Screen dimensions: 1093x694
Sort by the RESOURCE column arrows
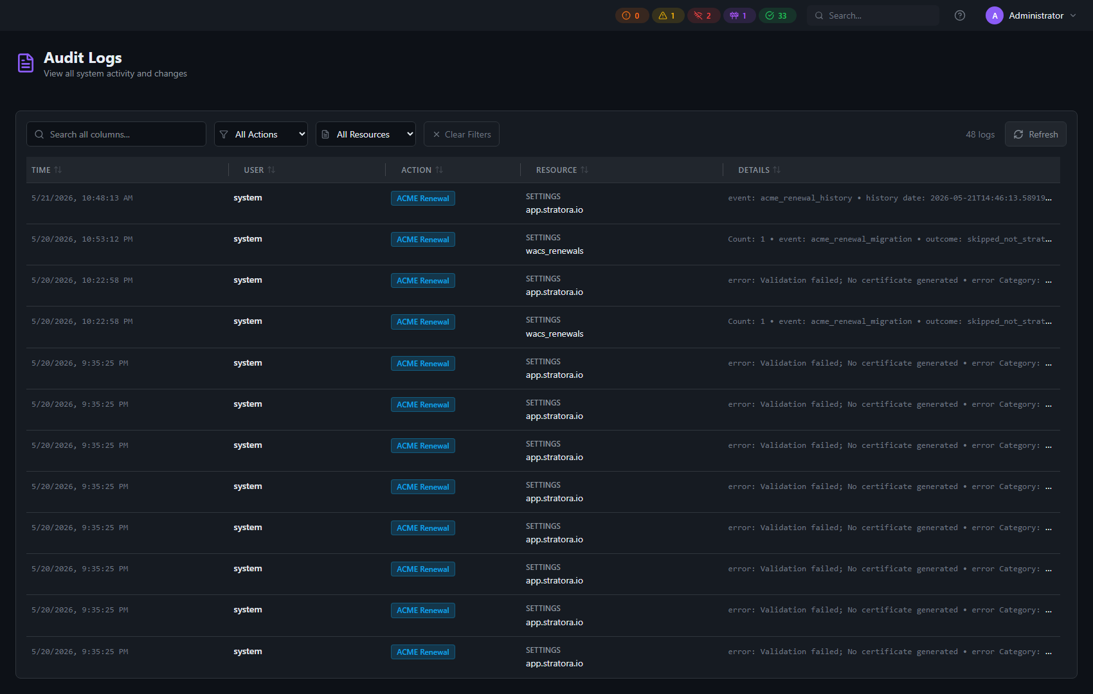point(584,170)
